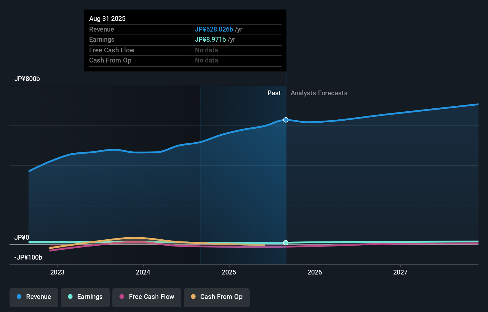Click the blue JP¥628.026b revenue value
Viewport: 488px width, 312px height.
(x=214, y=29)
